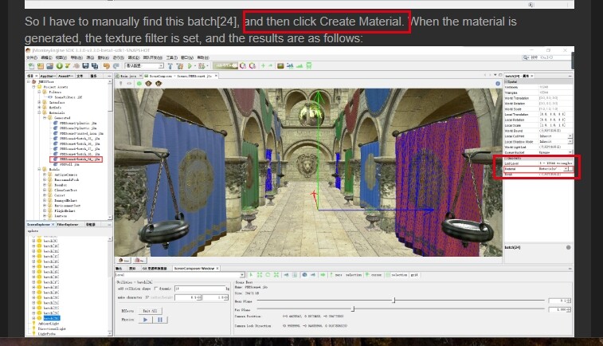
Task: Select the batch[24] node in SceneExplorer
Action: click(x=52, y=318)
